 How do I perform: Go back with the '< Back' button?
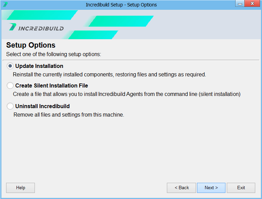point(181,188)
